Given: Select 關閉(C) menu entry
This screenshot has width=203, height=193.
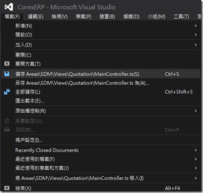Looking at the screenshot, I should point(101,55).
